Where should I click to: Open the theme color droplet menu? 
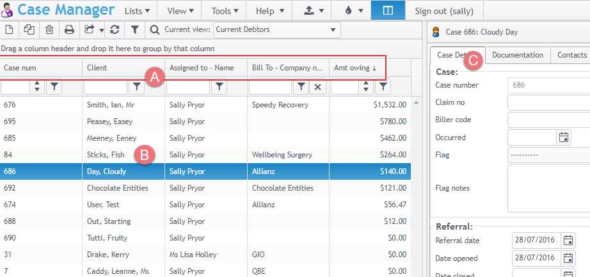click(351, 10)
